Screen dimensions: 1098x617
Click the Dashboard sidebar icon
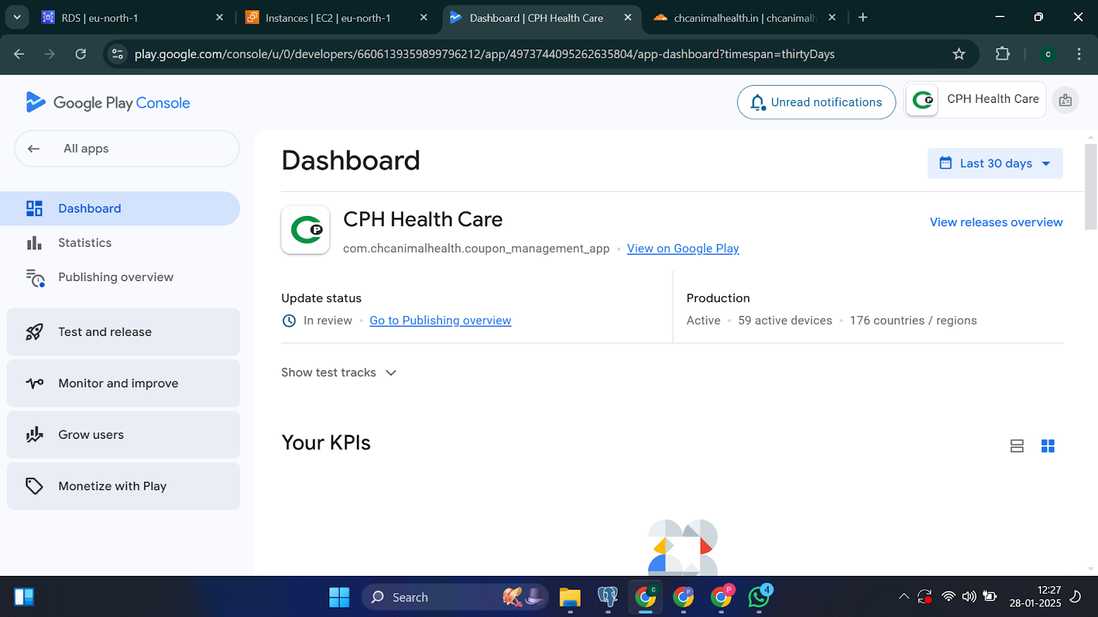34,208
